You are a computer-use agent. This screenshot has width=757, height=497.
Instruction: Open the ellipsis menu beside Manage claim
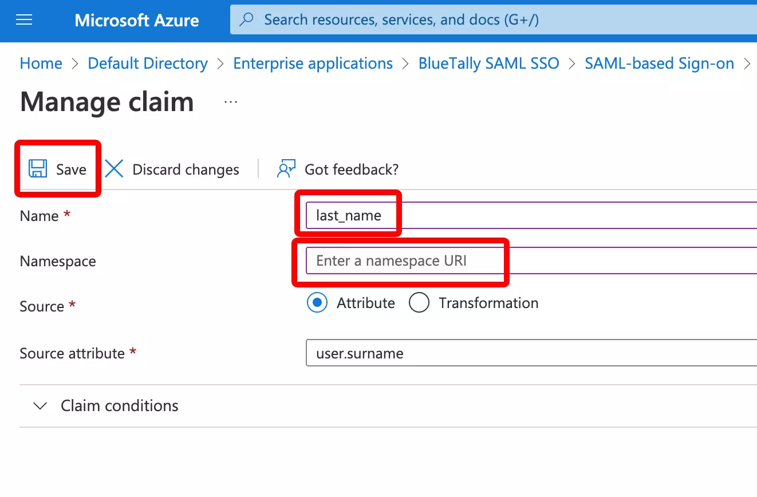click(x=231, y=102)
